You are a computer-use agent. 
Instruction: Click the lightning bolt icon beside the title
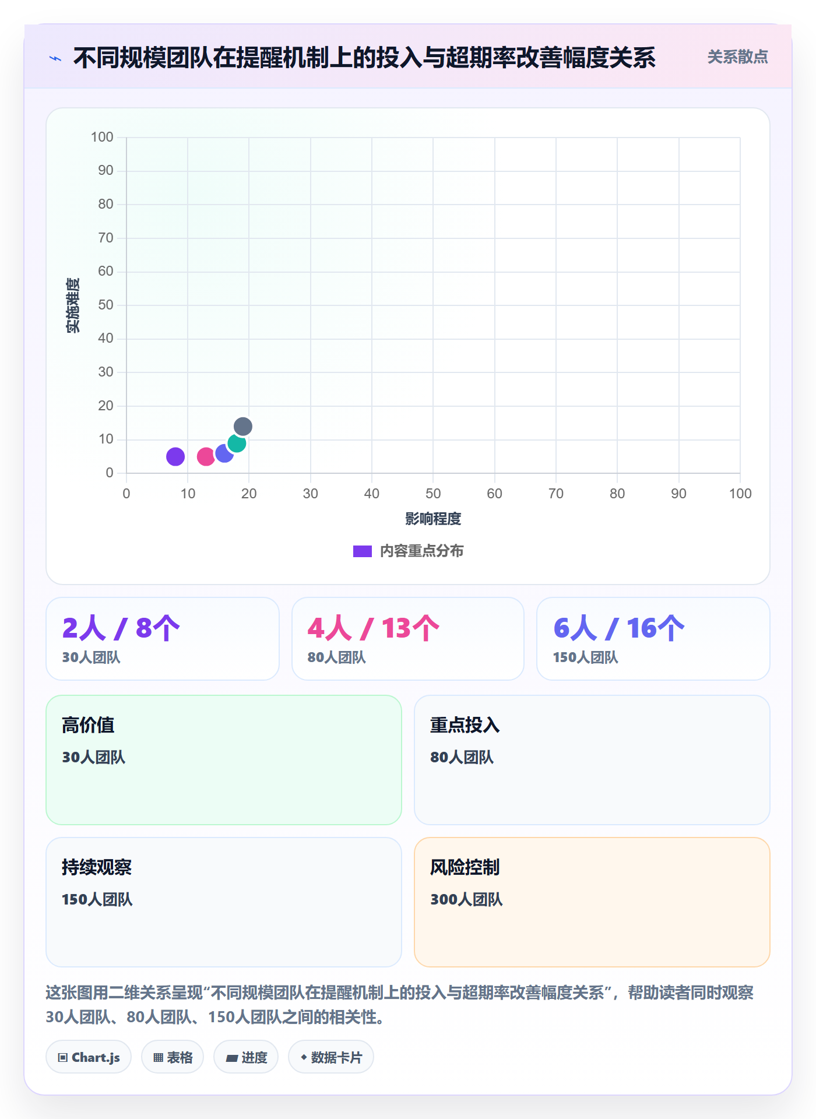(x=55, y=58)
